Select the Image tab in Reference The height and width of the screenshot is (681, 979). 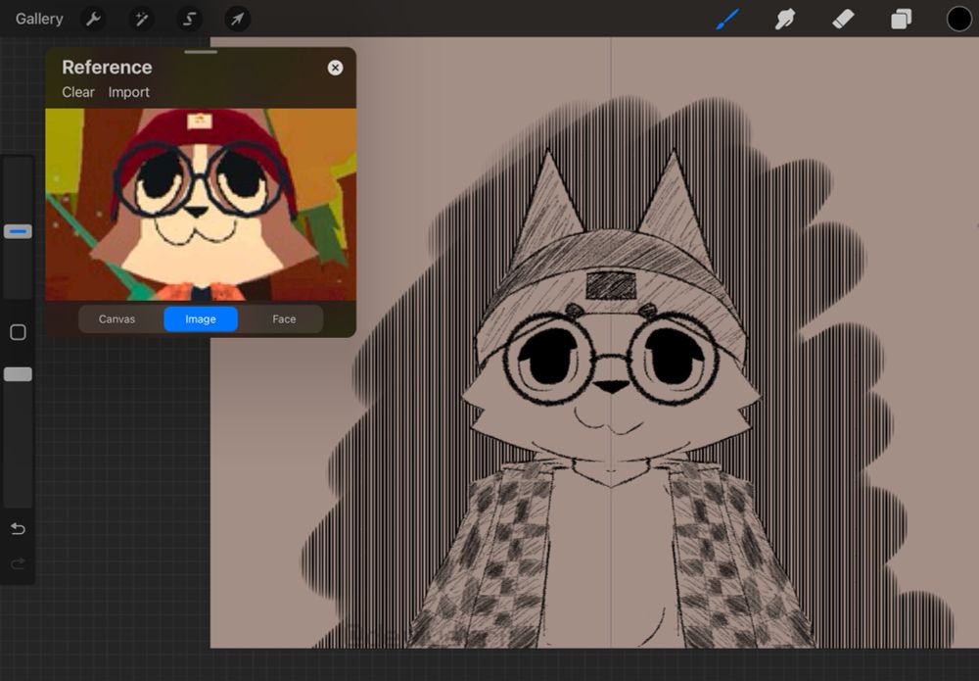point(201,318)
